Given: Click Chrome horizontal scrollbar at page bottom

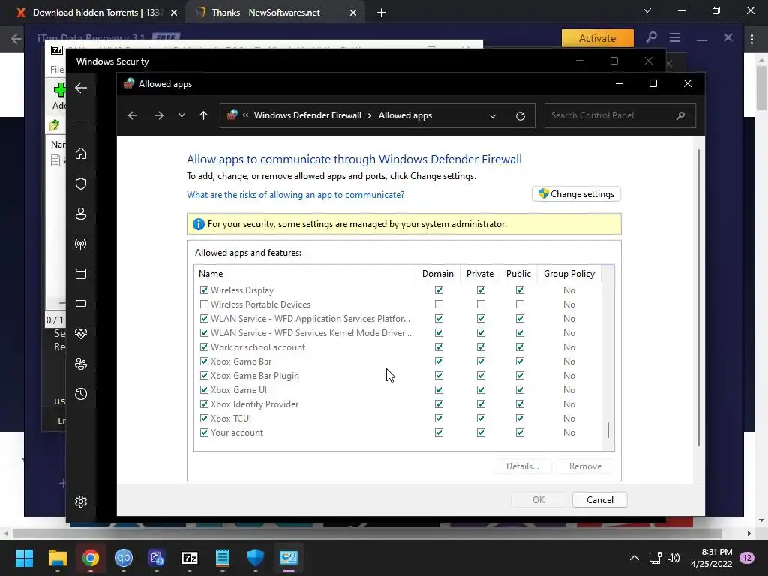Looking at the screenshot, I should click(x=367, y=533).
